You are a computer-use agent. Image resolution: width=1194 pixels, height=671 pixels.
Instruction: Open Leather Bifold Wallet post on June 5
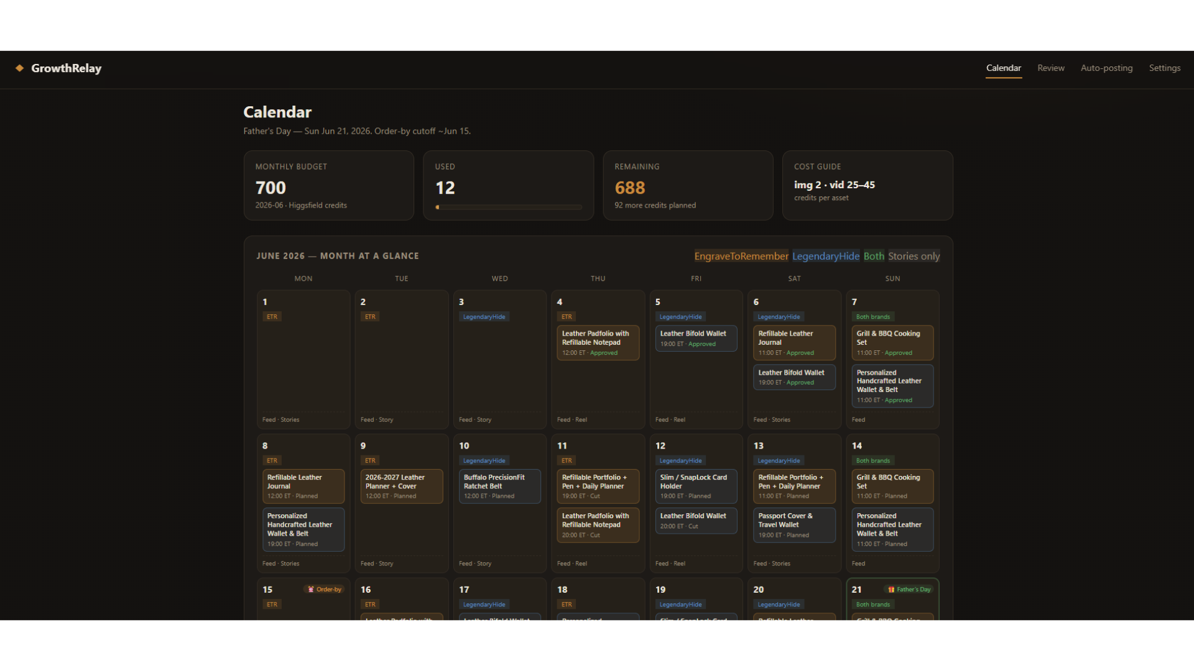point(696,339)
